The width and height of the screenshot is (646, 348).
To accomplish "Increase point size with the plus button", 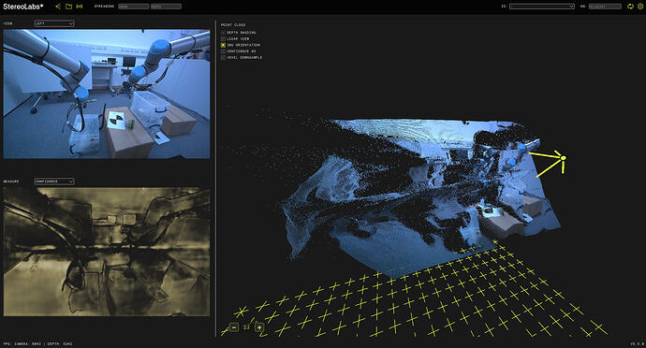I will 259,327.
